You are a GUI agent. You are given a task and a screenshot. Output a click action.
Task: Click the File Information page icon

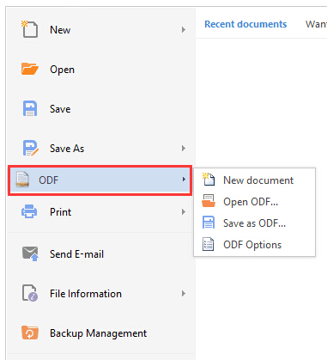[30, 293]
